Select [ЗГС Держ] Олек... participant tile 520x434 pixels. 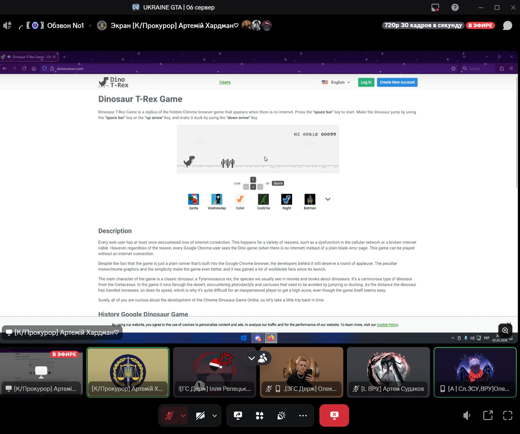tap(301, 372)
